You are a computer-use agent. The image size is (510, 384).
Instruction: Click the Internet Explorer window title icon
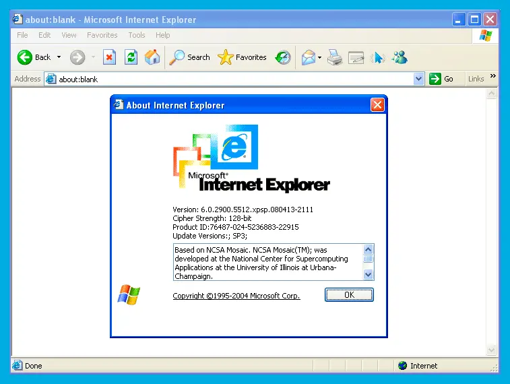click(18, 19)
